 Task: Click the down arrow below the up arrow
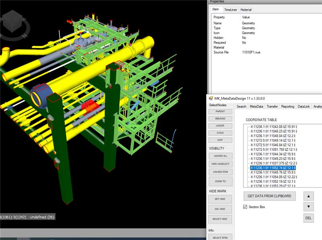click(309, 207)
